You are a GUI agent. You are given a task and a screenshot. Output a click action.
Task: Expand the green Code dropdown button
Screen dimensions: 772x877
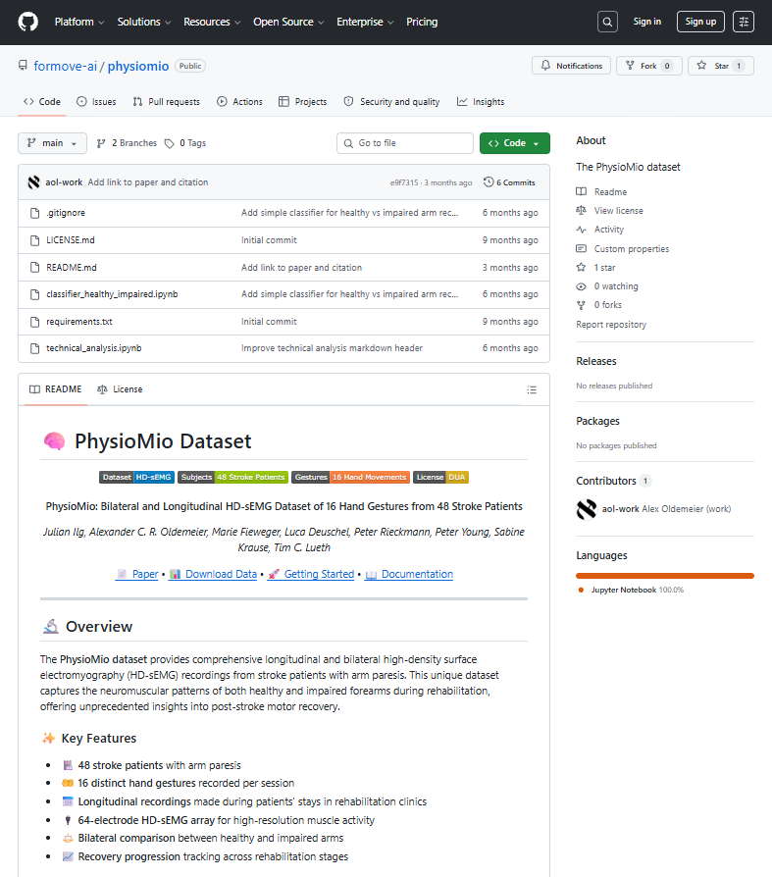coord(514,143)
